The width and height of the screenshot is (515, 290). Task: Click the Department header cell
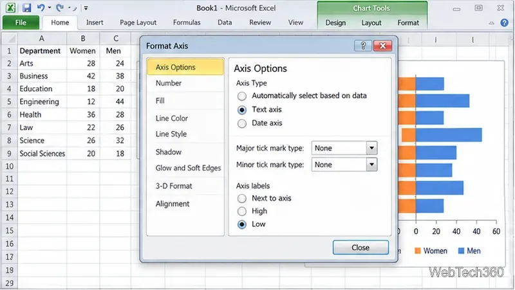point(42,51)
